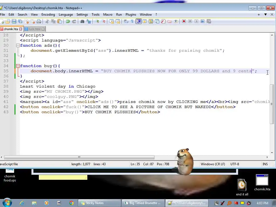This screenshot has height=207, width=276.
Task: Toggle Synchronize vertical scrolling button
Action: pos(111,22)
